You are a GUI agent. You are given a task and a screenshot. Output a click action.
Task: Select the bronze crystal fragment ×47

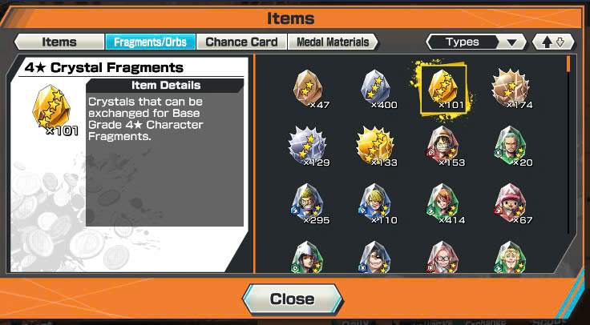coord(308,89)
